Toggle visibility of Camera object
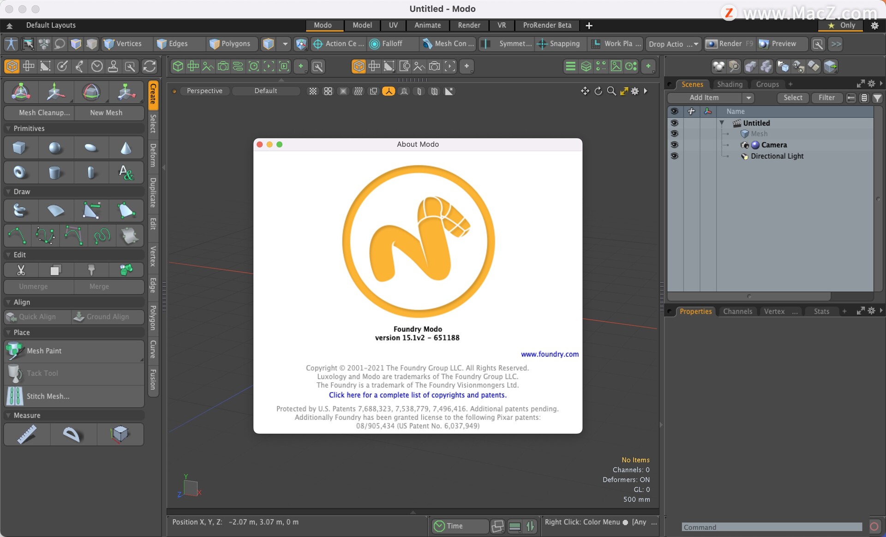Screen dimensions: 886x537 674,144
